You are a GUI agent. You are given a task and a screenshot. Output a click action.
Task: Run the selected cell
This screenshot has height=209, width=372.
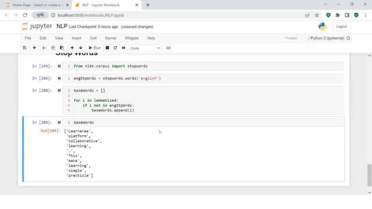coord(95,48)
